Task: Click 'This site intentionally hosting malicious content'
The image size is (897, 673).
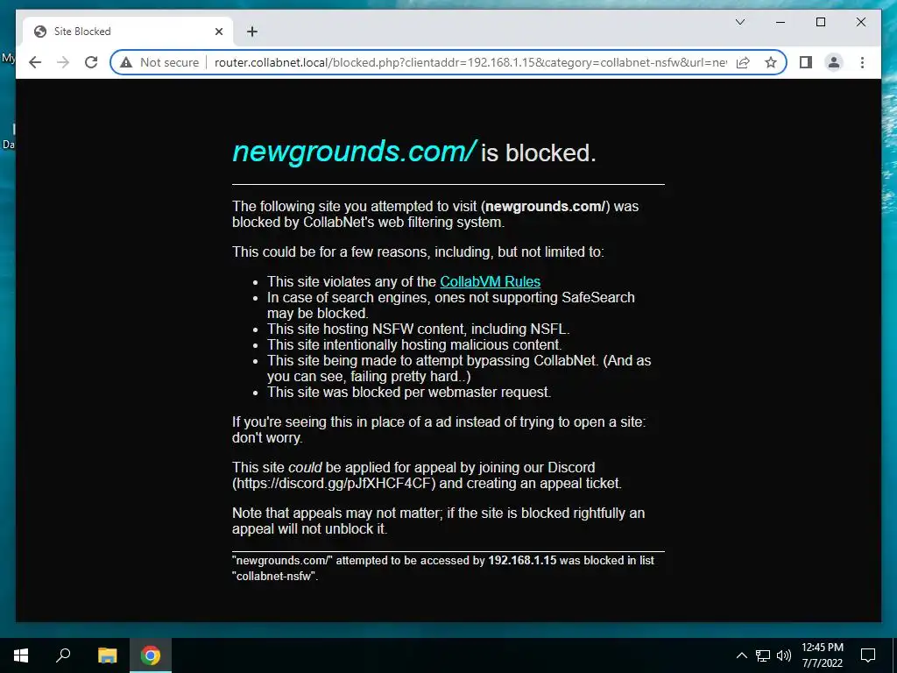Action: click(x=414, y=344)
